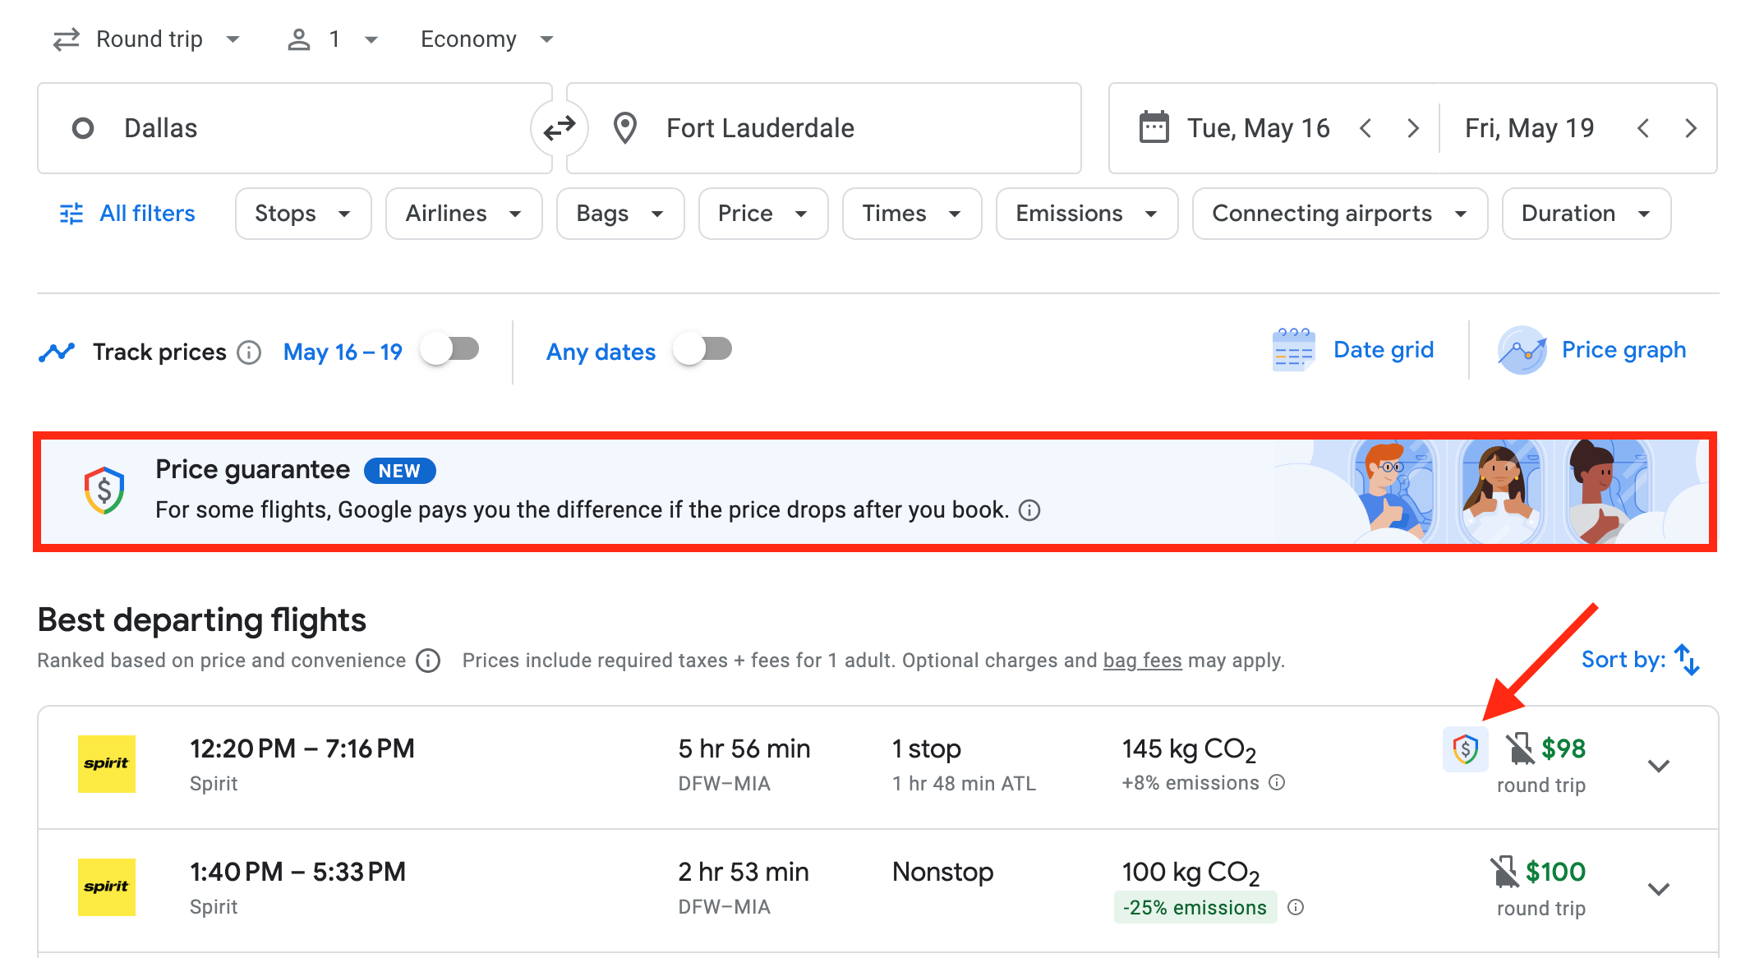1750x958 pixels.
Task: Go to next return date
Action: click(1691, 128)
